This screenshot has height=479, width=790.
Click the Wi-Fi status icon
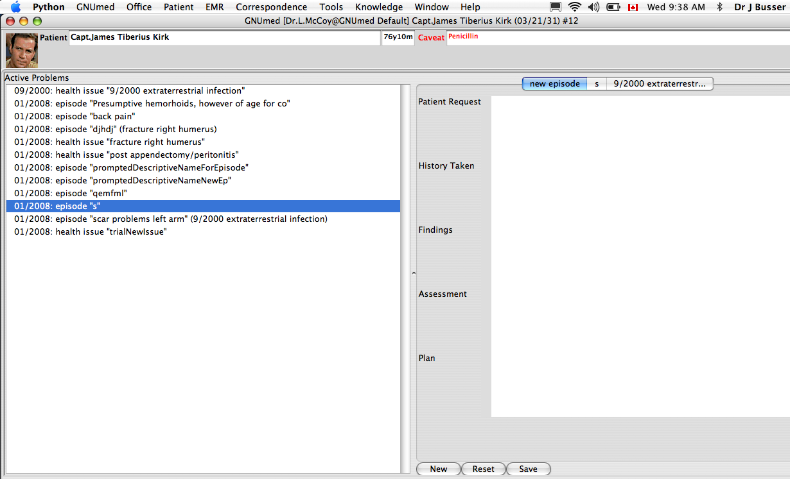coord(575,7)
